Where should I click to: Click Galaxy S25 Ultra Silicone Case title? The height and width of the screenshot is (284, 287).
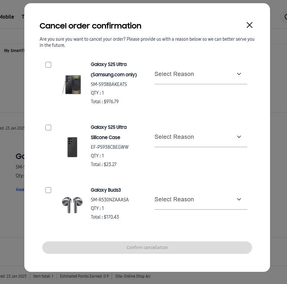point(109,132)
